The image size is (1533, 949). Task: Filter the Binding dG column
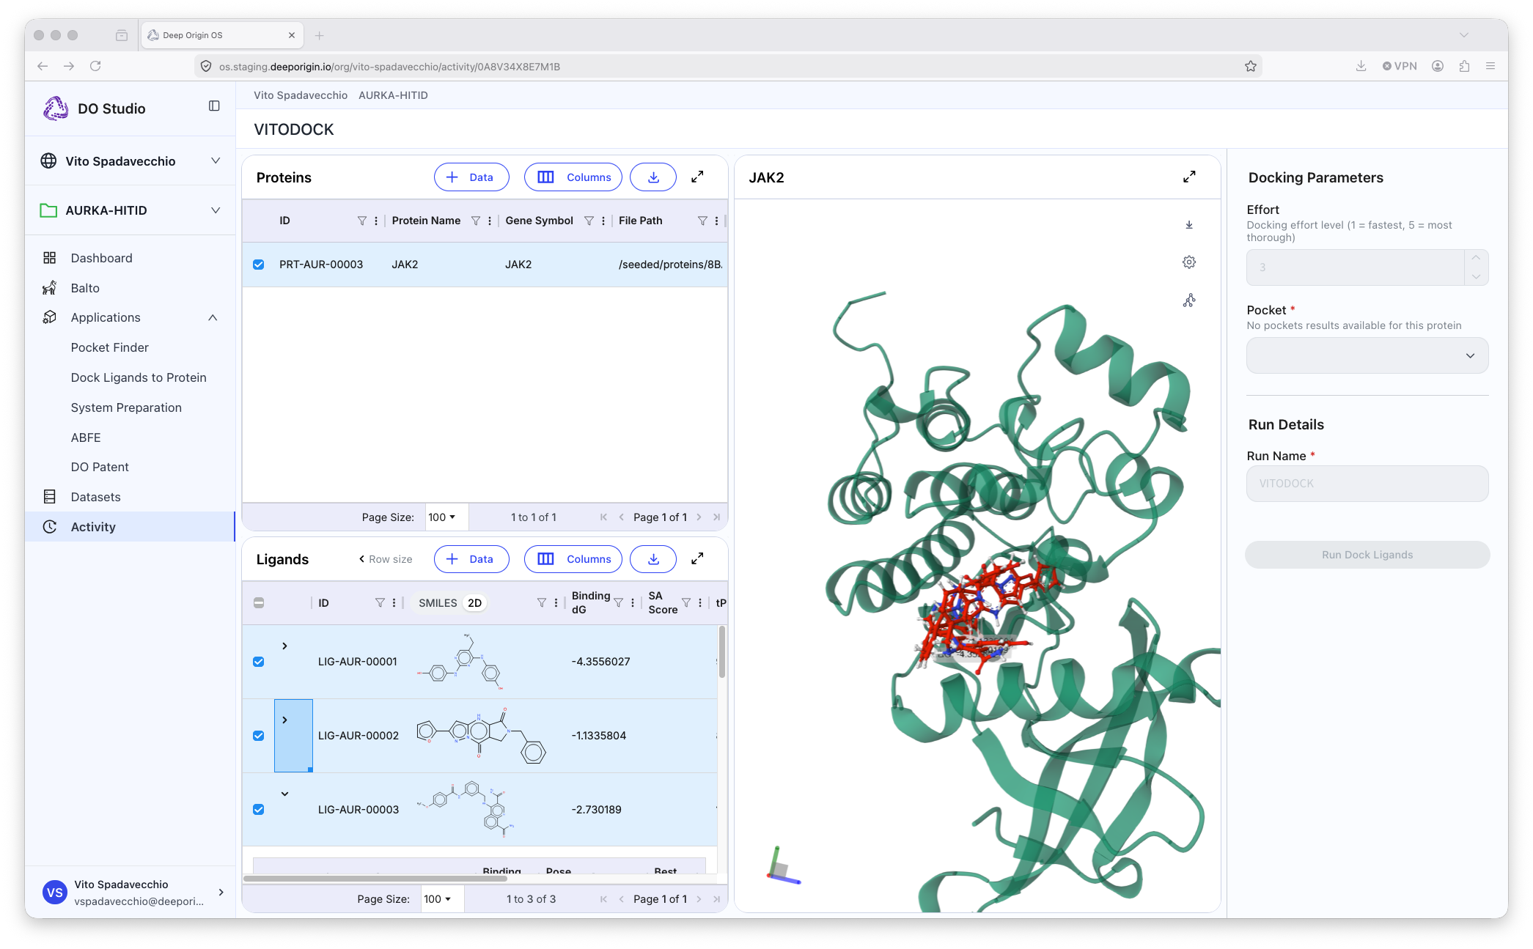(619, 602)
